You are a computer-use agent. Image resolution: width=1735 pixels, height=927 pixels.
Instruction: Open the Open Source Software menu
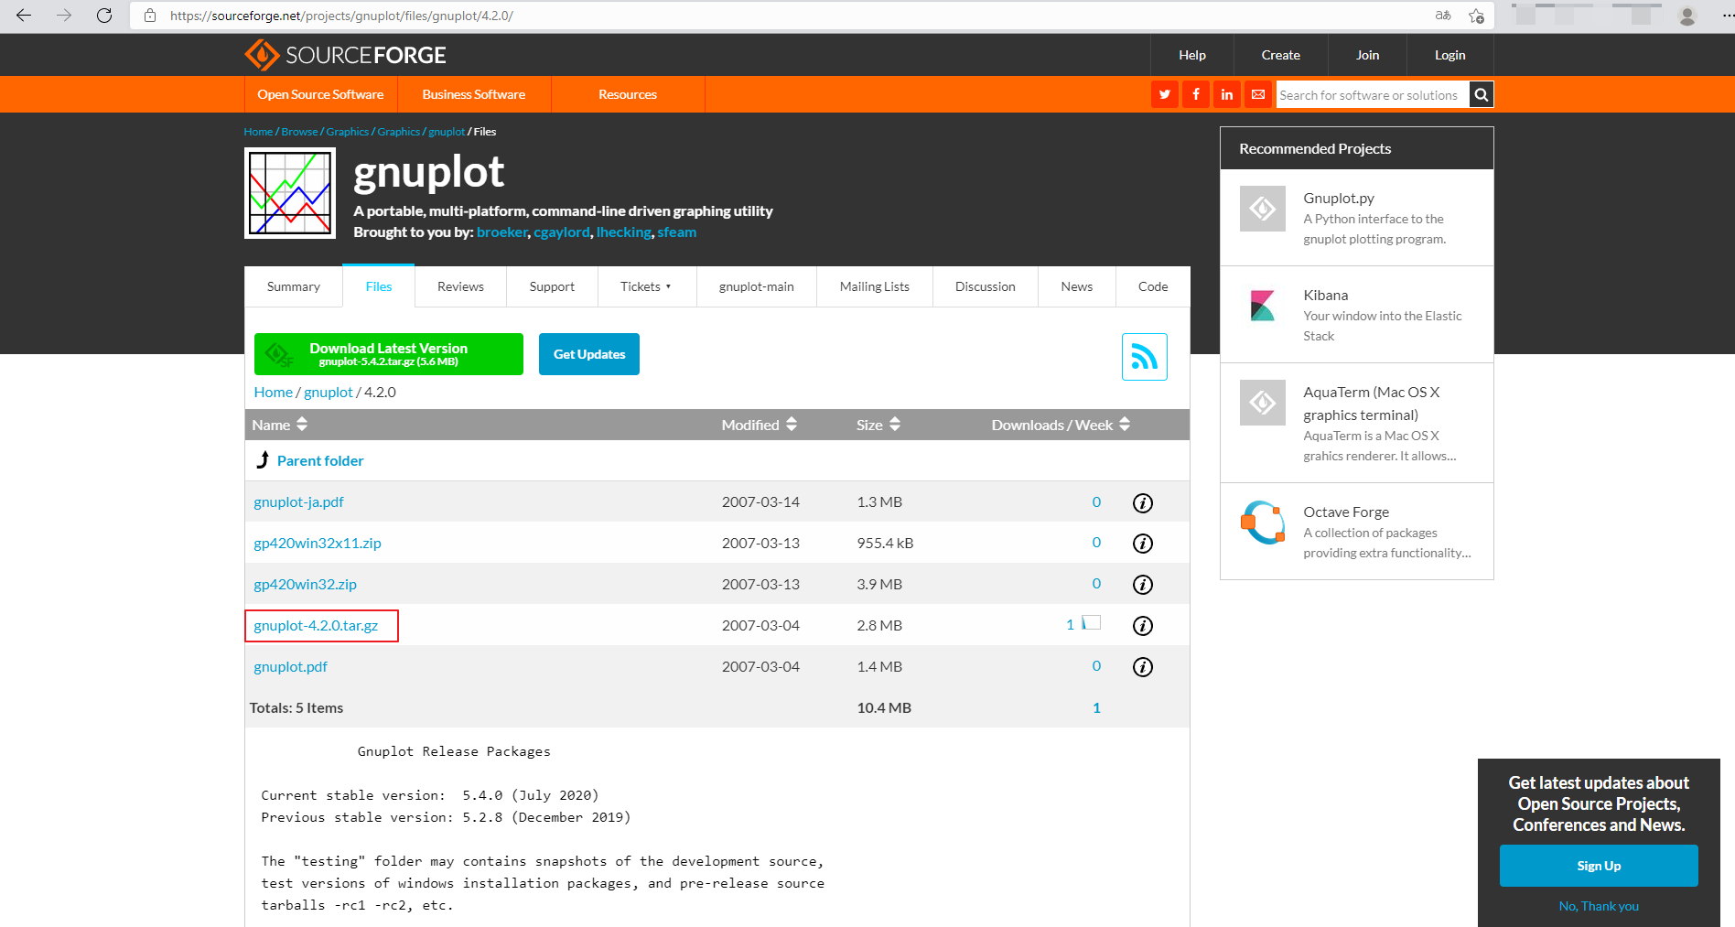click(320, 94)
